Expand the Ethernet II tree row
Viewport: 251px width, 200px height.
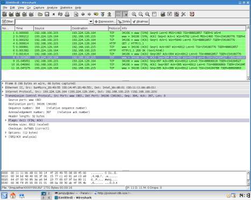(3, 87)
